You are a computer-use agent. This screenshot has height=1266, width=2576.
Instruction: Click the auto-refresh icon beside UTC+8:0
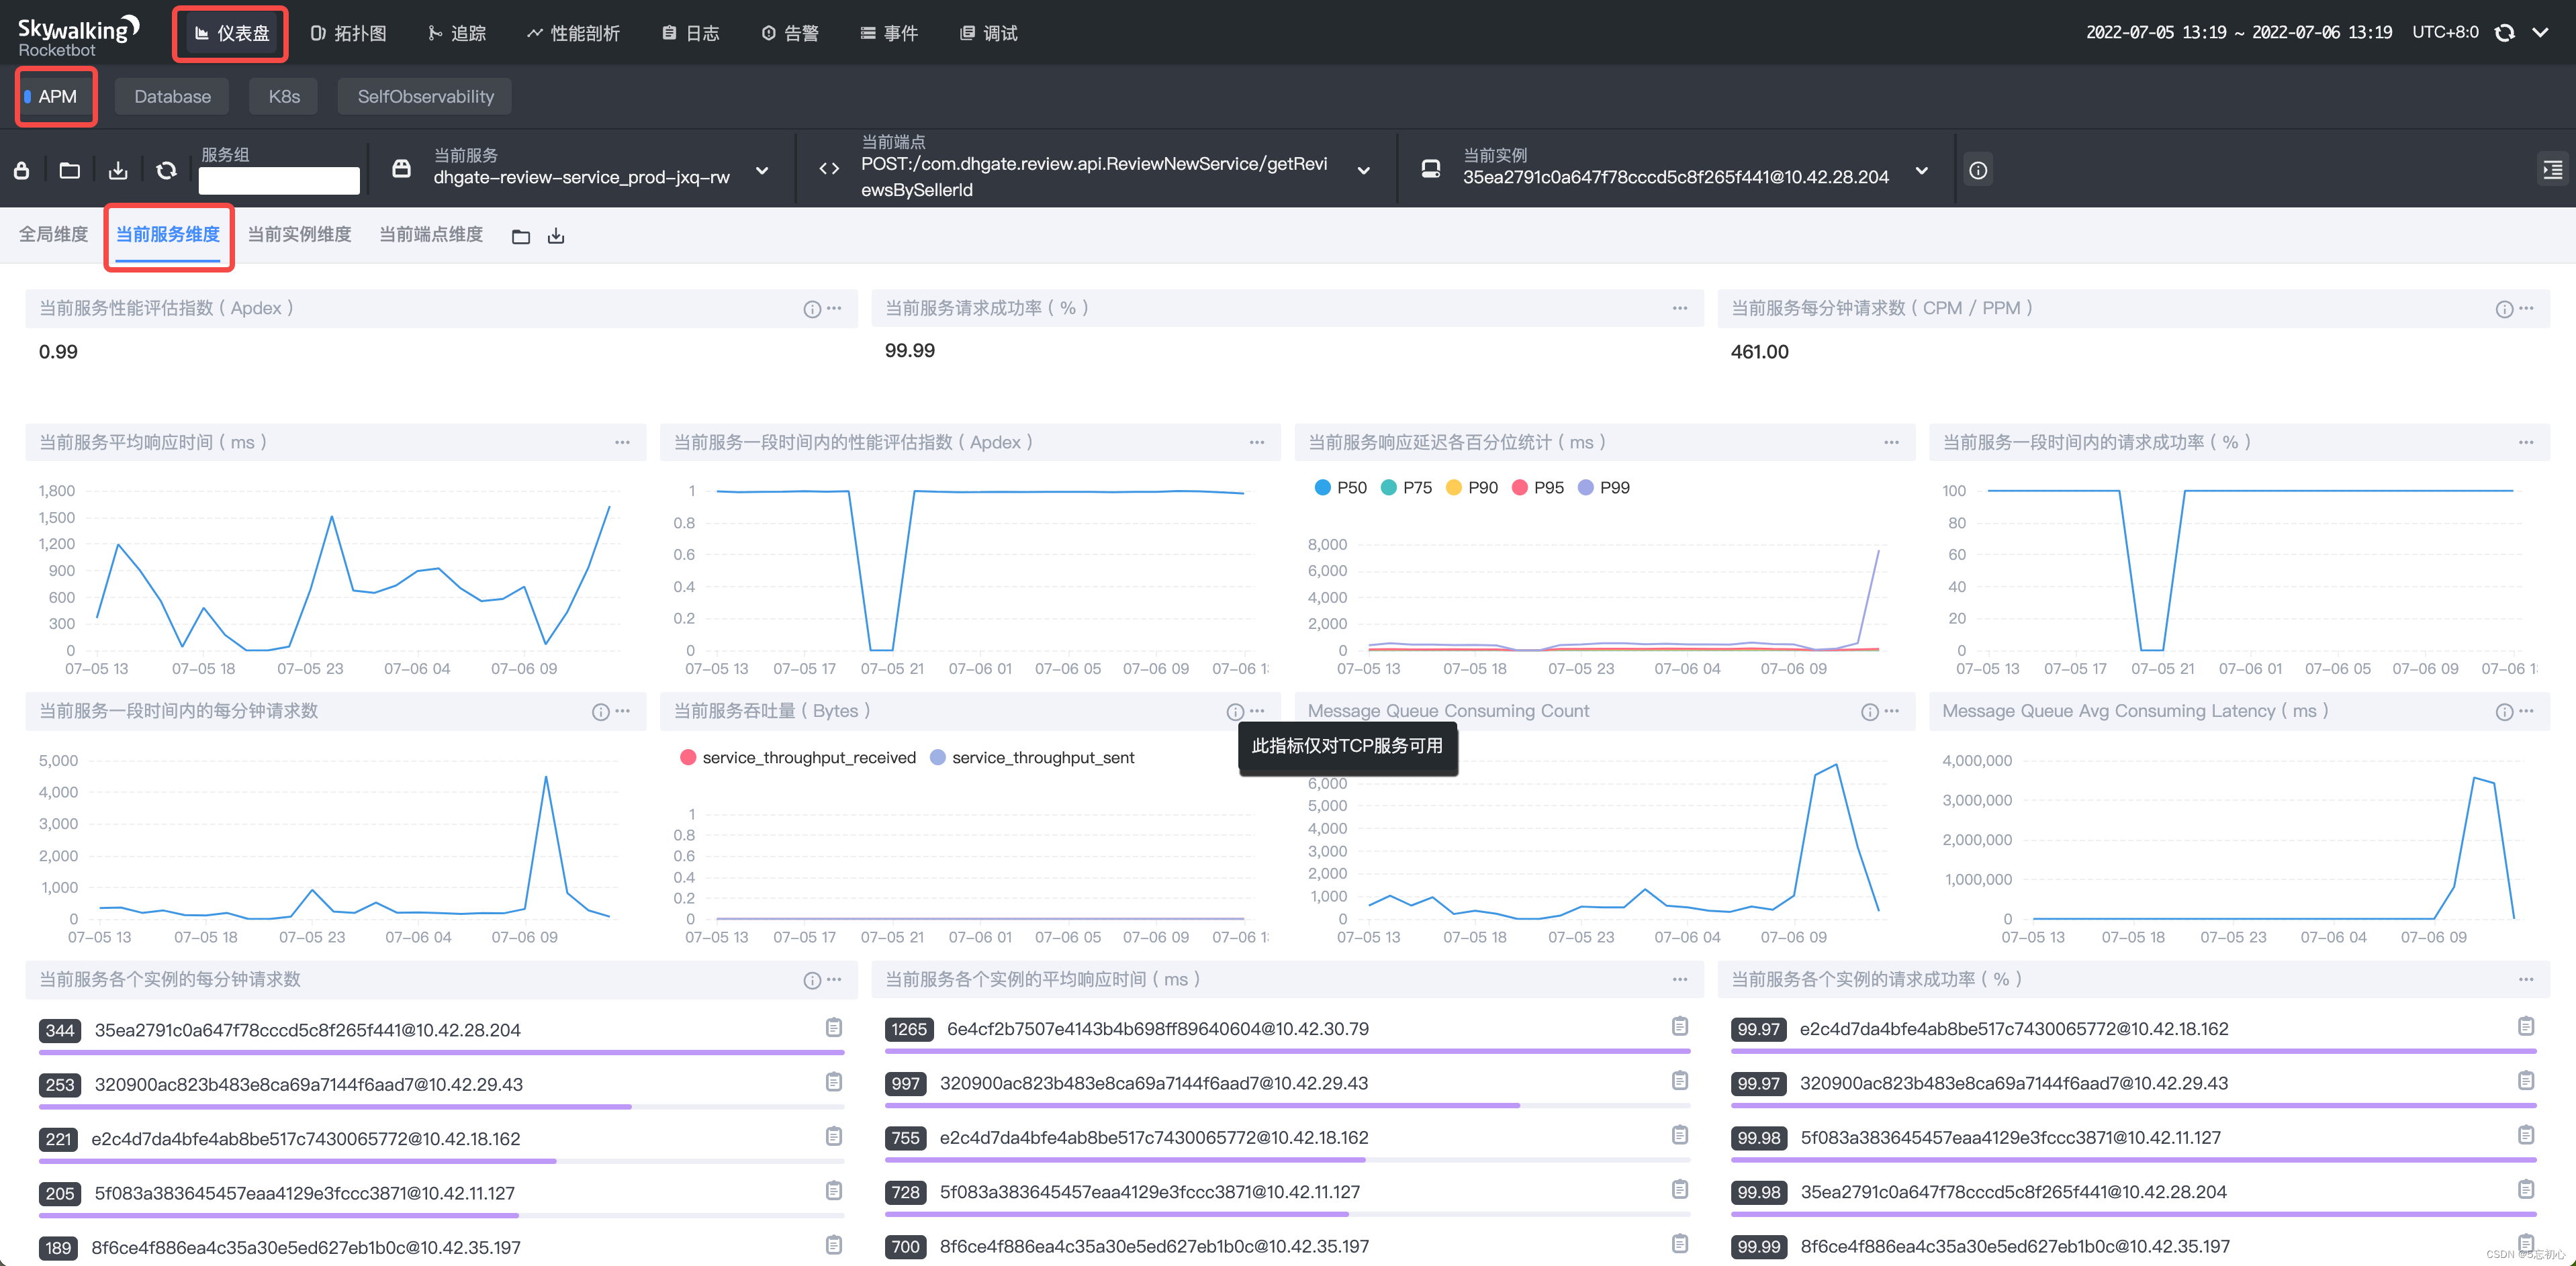click(2504, 33)
